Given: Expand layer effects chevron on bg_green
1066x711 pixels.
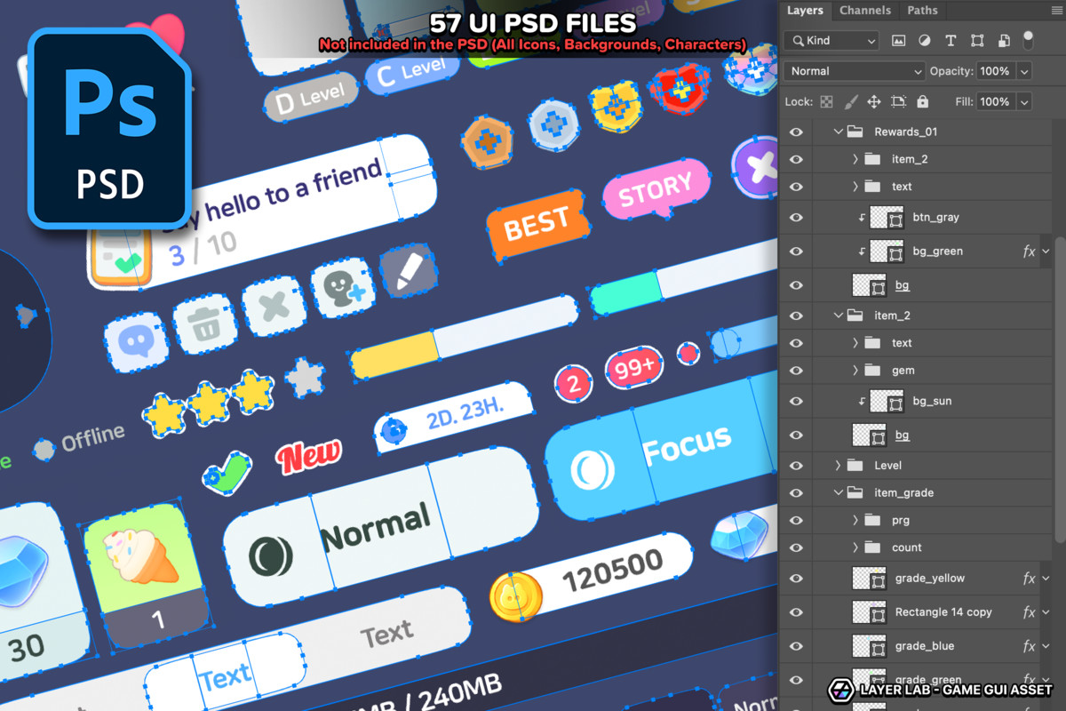Looking at the screenshot, I should 1046,252.
